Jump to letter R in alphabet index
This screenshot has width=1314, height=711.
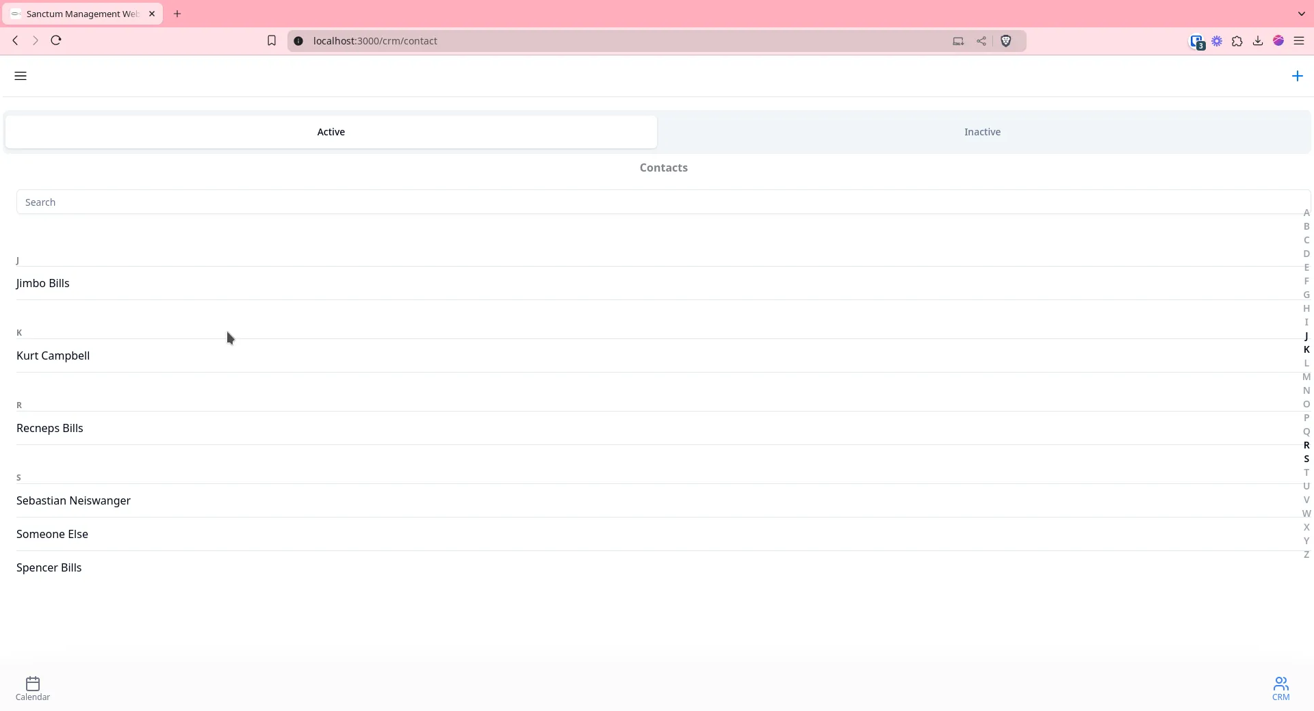click(x=1306, y=445)
